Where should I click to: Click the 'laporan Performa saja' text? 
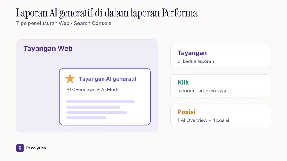click(x=202, y=91)
